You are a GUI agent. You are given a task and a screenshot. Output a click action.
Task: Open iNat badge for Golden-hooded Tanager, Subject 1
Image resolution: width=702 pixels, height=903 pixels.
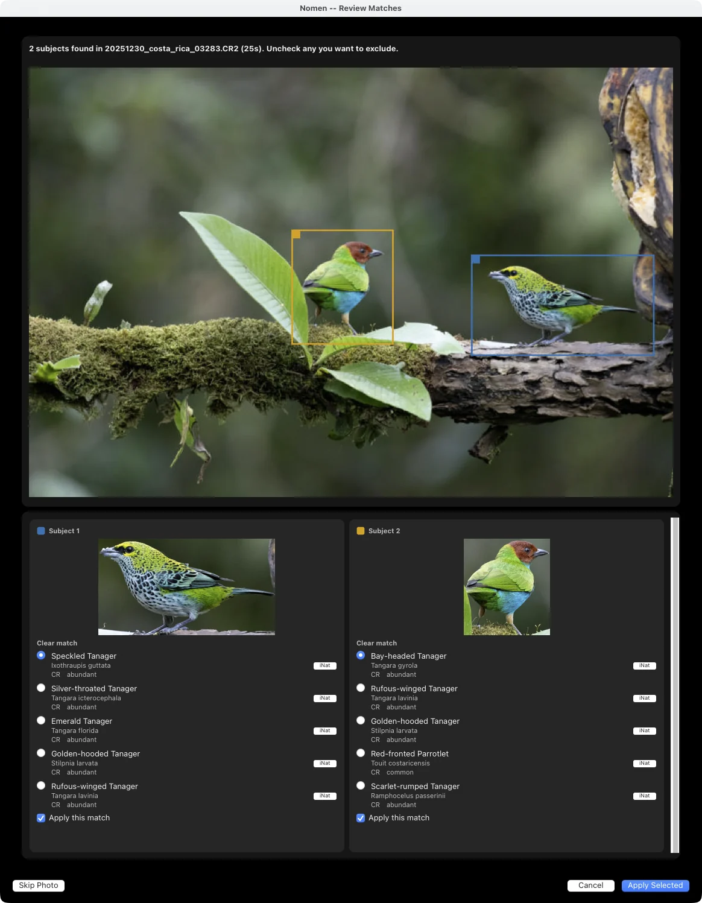[325, 764]
